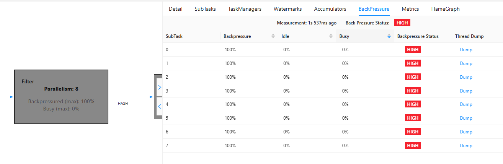This screenshot has height=164, width=503.
Task: Click the HIGH badge in subtask 5 row
Action: click(x=413, y=118)
